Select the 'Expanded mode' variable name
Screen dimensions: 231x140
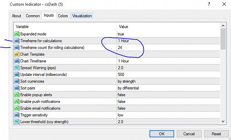coord(33,34)
